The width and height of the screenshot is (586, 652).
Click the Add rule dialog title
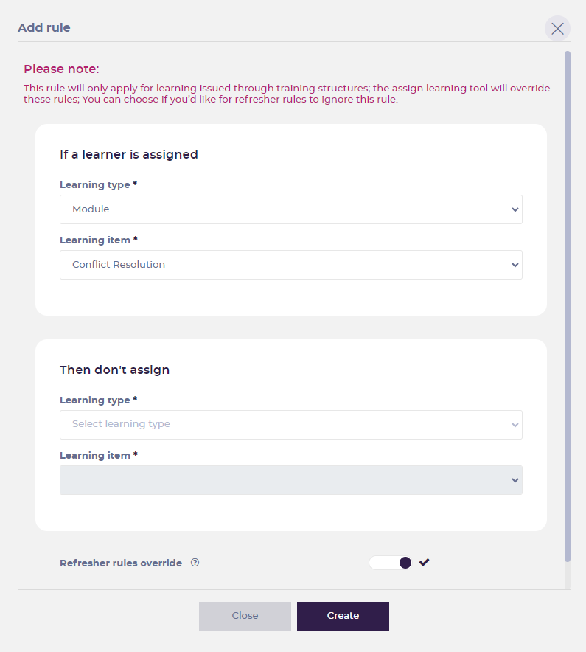[44, 27]
